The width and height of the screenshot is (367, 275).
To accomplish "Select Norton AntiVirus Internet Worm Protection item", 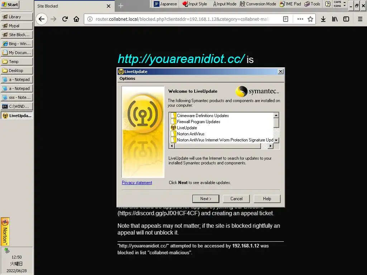I will coord(222,140).
